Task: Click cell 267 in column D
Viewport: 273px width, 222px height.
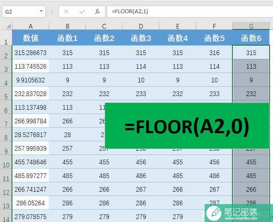Action: [x=141, y=189]
